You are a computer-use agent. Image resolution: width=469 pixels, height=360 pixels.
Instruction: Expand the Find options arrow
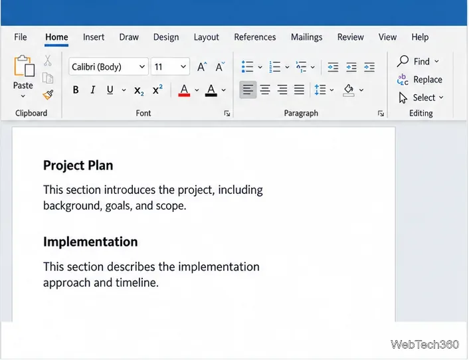436,61
